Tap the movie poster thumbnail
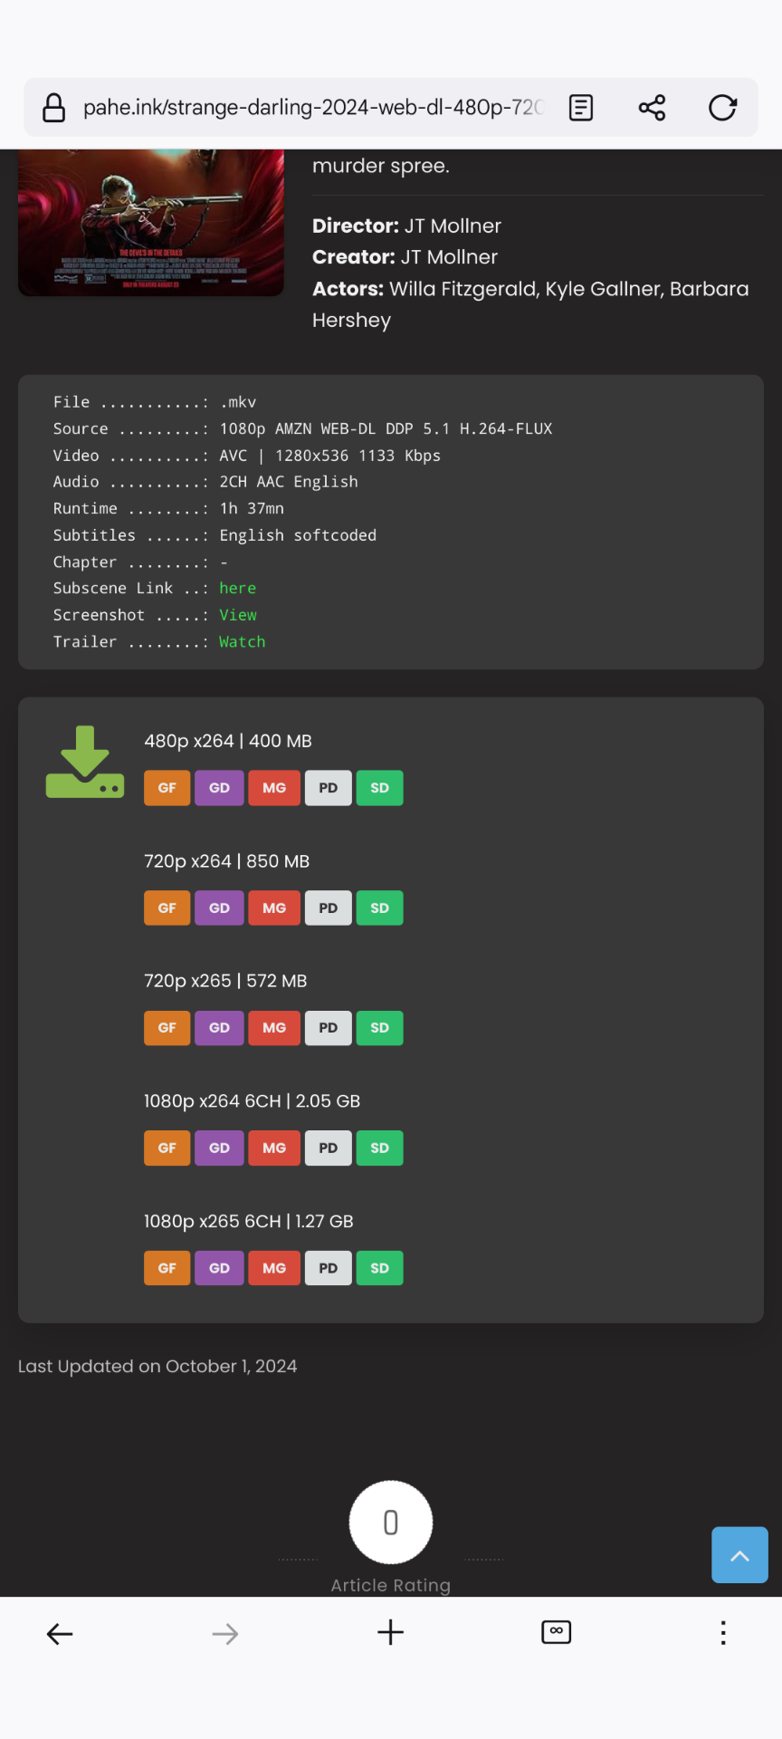Screen dimensions: 782x1739 click(150, 222)
